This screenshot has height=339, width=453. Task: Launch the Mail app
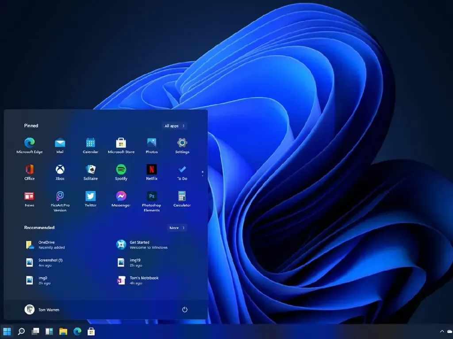60,145
